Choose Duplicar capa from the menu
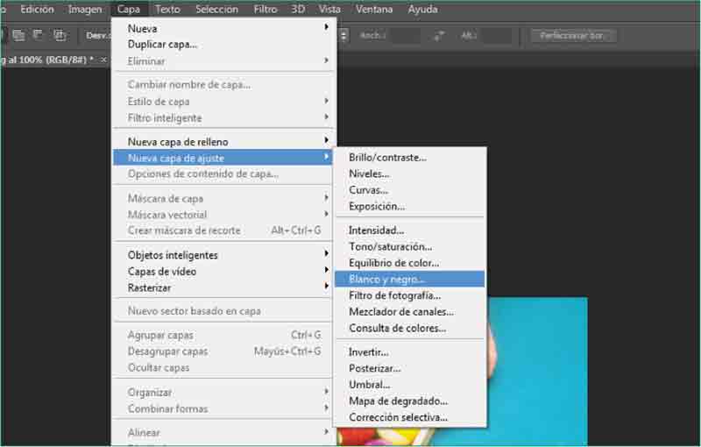 click(163, 44)
